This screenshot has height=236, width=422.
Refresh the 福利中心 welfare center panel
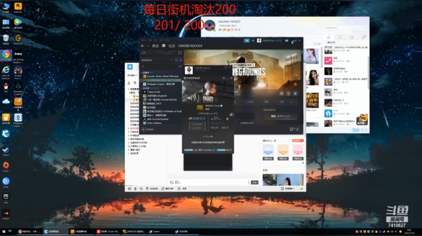(275, 141)
